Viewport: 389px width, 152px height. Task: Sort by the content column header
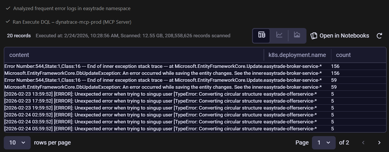coord(19,55)
